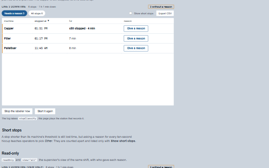Click the 'LINE 3 DOWNTIME' title at top
The image size is (269, 168).
pyautogui.click(x=14, y=7)
